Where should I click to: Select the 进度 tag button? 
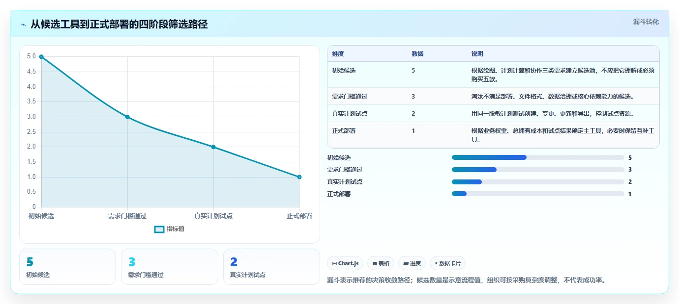pos(412,263)
